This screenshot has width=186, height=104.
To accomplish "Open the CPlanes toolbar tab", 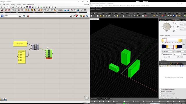I will [x=106, y=14].
